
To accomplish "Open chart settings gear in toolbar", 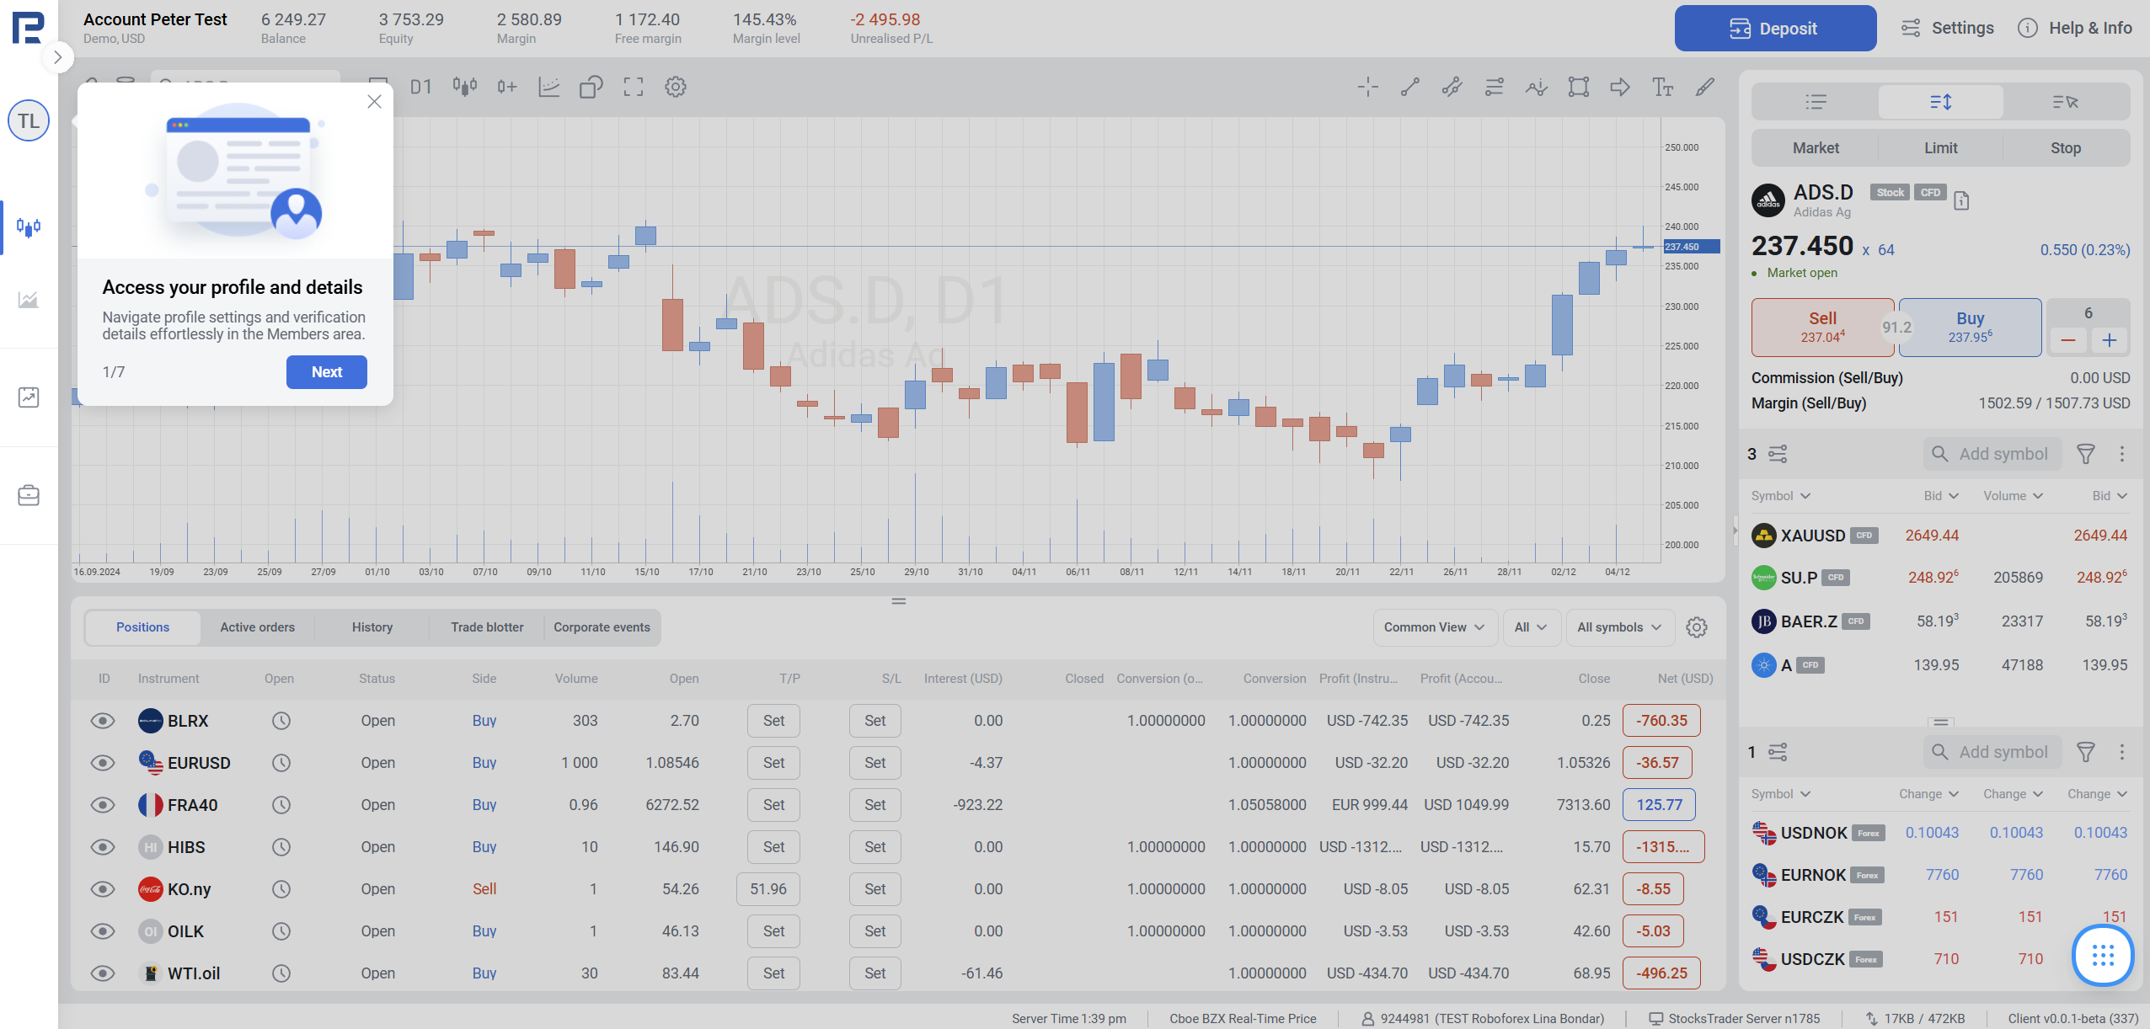I will (675, 87).
